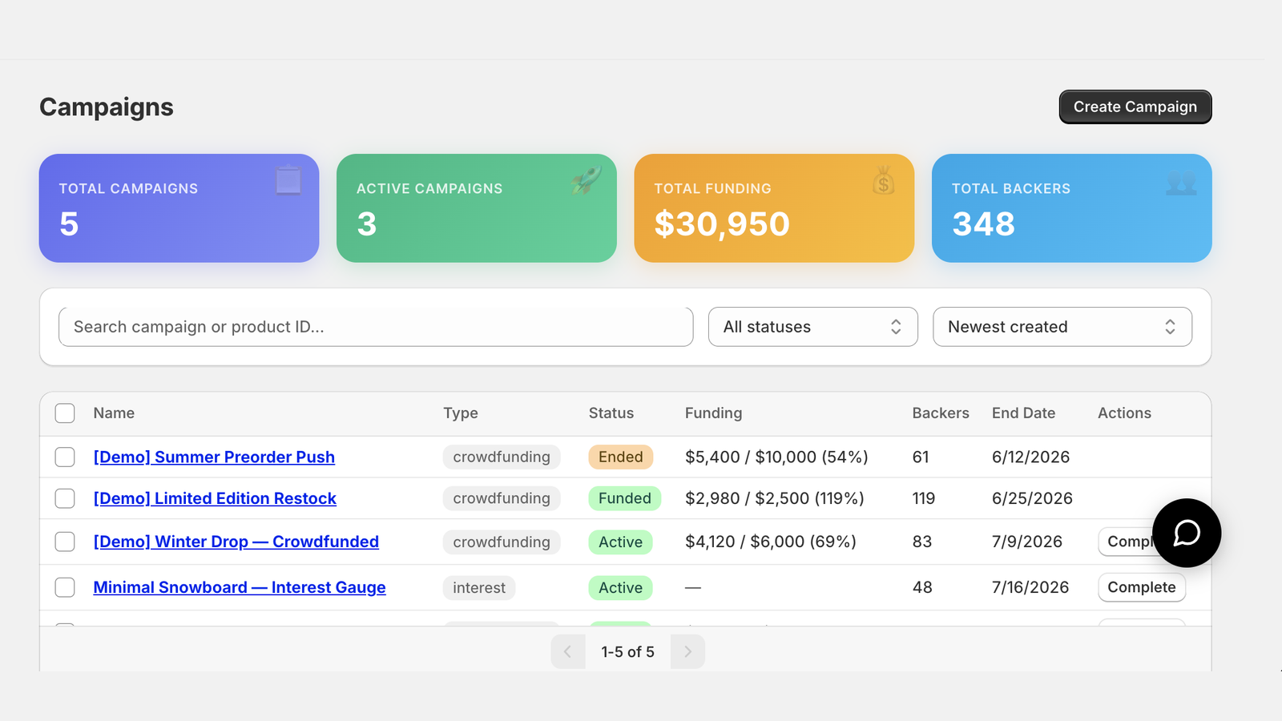This screenshot has width=1282, height=721.
Task: Open [Demo] Winter Drop — Crowdfunded campaign
Action: [x=236, y=542]
